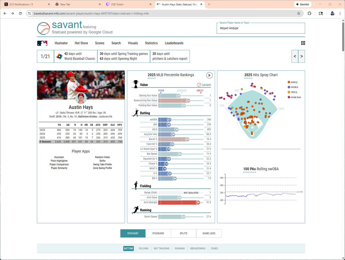Click the Barrel % percentile bar
Screen dimensions: 345x260
180,139
